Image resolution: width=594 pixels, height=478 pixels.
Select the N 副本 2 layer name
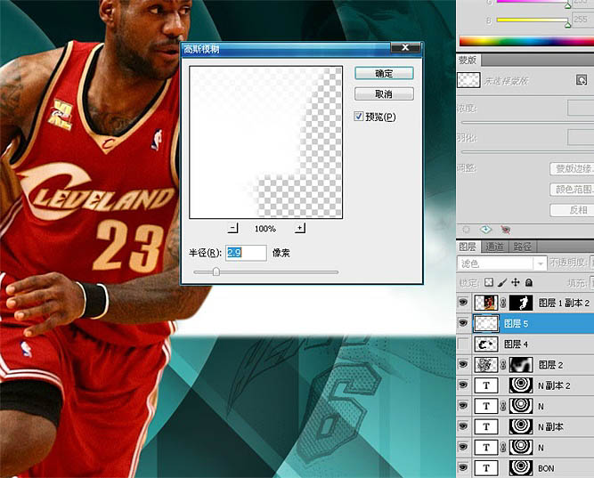554,386
